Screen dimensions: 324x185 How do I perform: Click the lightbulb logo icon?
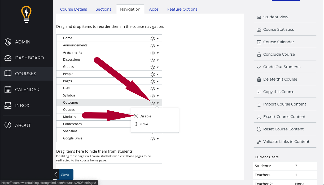click(x=26, y=14)
